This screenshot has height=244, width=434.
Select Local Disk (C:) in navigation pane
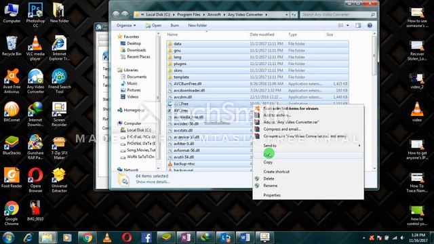click(138, 130)
